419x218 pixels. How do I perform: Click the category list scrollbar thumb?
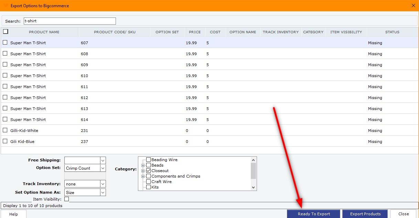tap(254, 171)
